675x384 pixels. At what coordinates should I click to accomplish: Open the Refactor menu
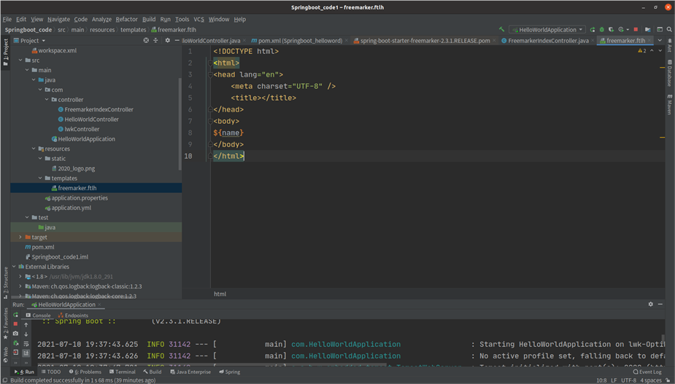pyautogui.click(x=126, y=20)
